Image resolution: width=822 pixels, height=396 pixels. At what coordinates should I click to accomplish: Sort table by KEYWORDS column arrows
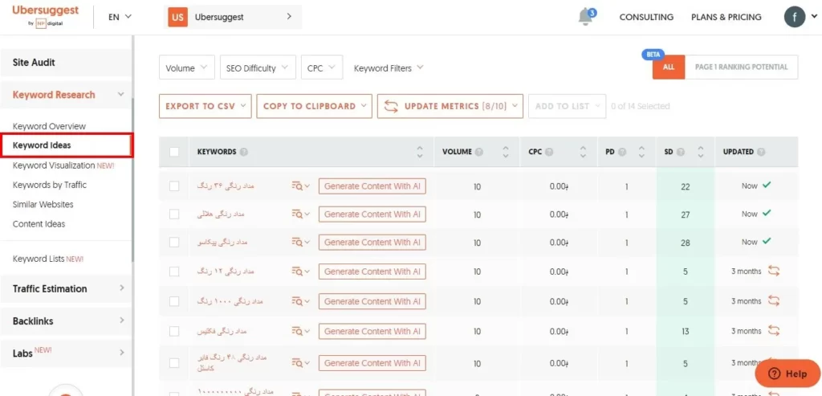click(x=419, y=152)
